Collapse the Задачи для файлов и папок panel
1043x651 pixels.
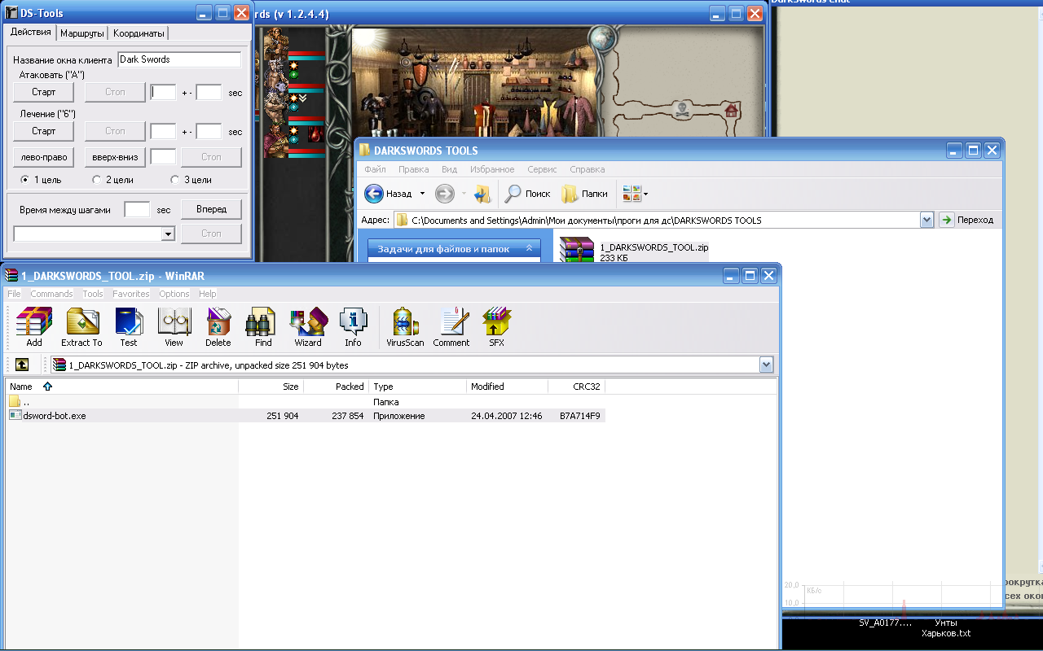coord(529,248)
